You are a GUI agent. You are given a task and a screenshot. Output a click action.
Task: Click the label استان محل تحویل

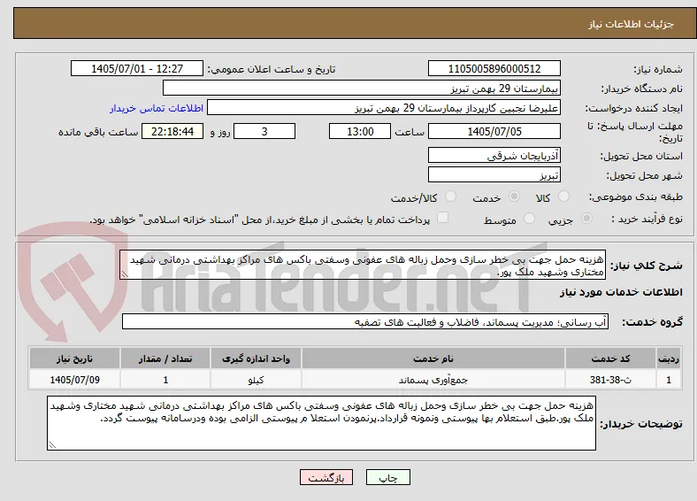click(x=641, y=156)
